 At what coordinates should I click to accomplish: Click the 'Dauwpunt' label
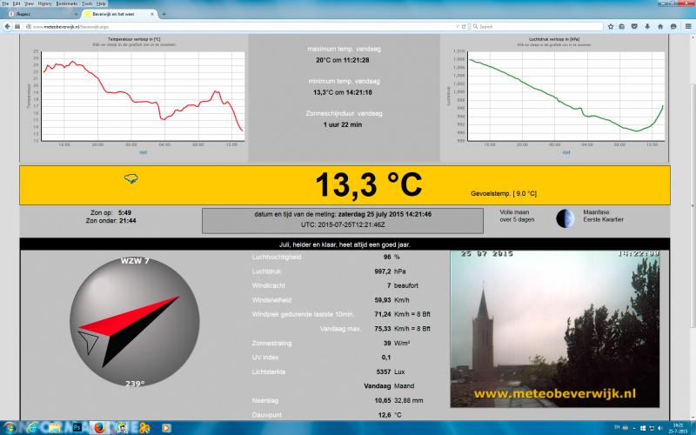[267, 415]
